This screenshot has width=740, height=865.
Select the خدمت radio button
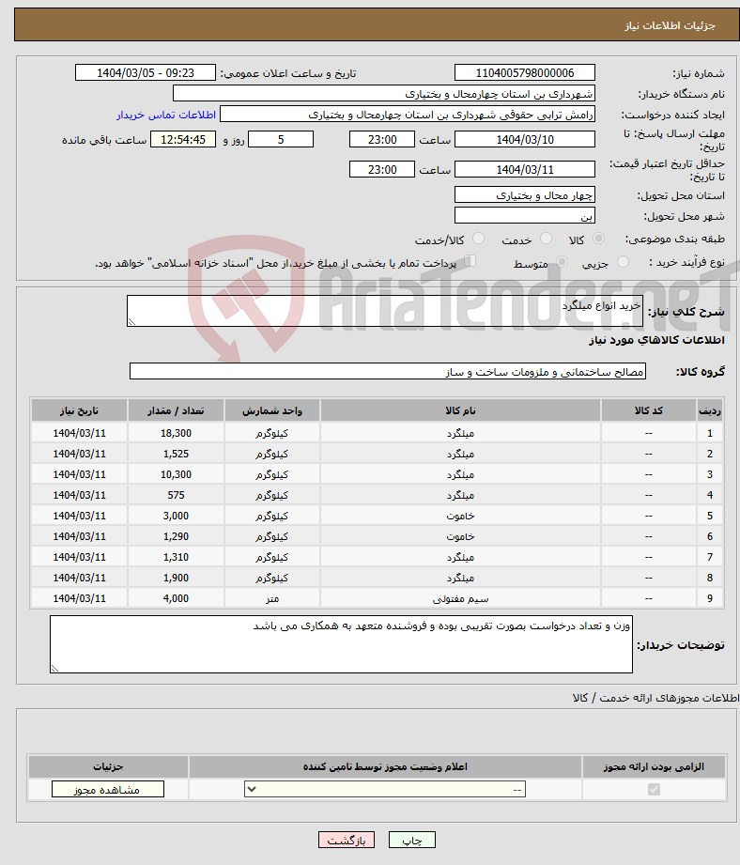coord(546,239)
